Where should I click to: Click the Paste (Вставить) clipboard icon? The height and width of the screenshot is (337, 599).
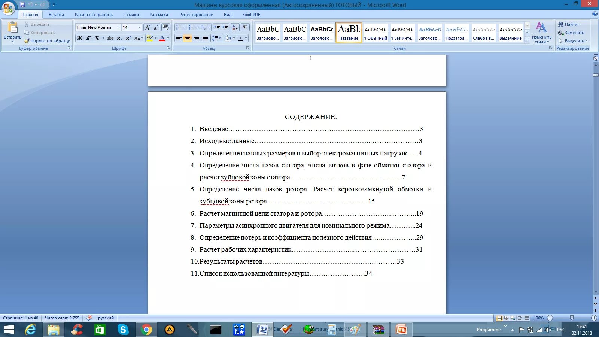(x=12, y=28)
